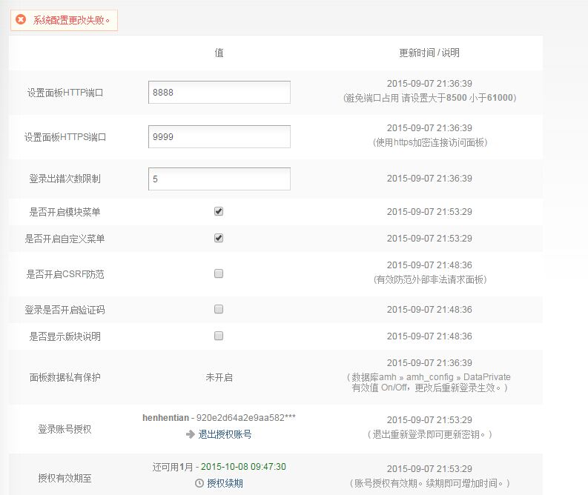Click the henhentian account name text
Viewport: 588px width, 495px height.
[x=166, y=418]
